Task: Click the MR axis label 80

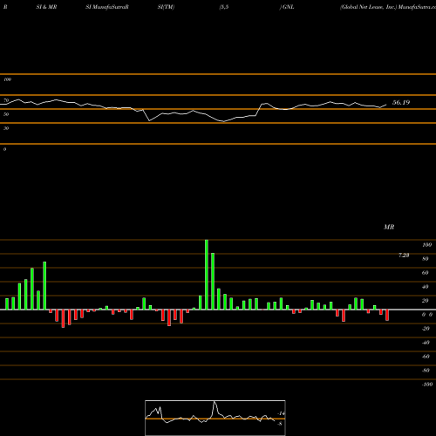Action: 426,259
